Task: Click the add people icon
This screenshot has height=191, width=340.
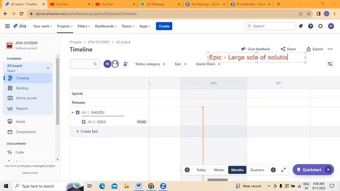Action: tap(125, 64)
